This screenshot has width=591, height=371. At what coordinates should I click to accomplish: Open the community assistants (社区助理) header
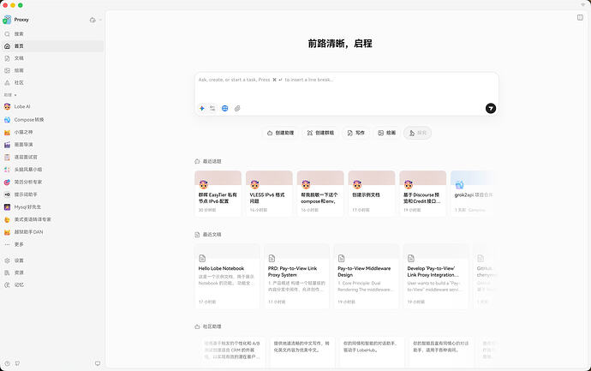[208, 326]
